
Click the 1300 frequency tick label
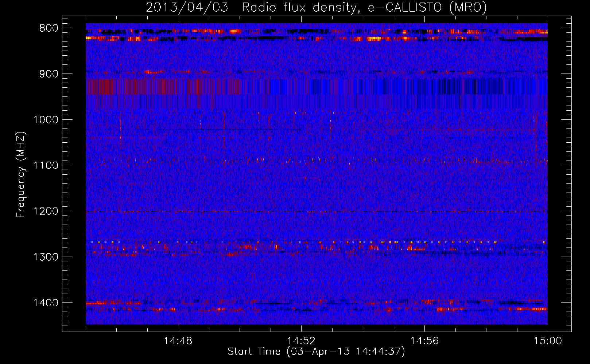46,257
